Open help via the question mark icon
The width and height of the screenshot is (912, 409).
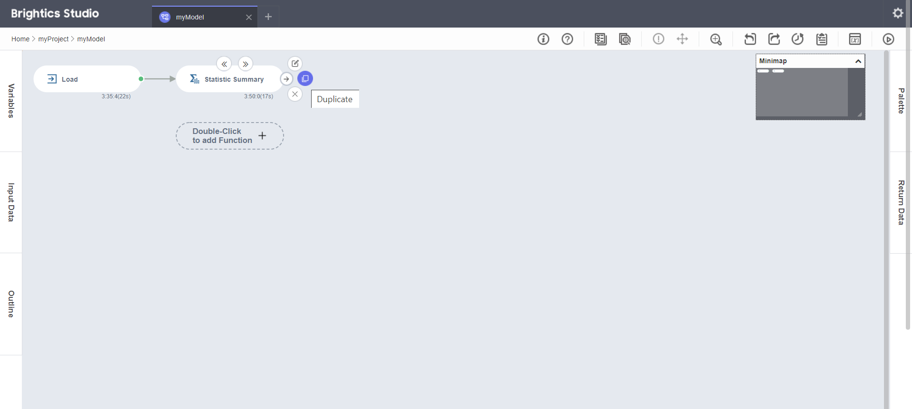pos(567,39)
